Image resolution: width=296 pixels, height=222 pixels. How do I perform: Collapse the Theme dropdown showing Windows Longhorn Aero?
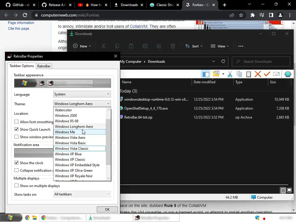[82, 104]
